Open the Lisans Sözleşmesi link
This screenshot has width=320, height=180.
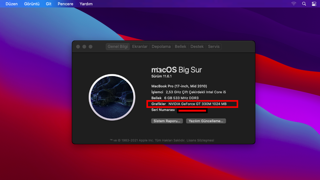point(200,141)
